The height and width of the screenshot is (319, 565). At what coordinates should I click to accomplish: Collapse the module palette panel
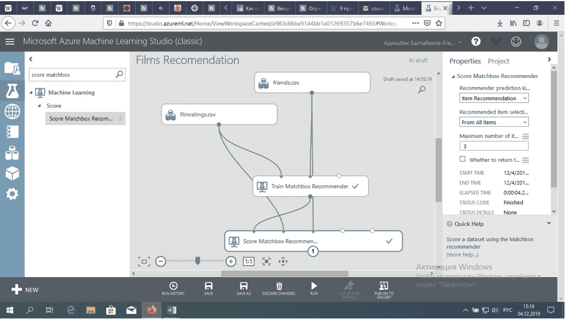(31, 59)
